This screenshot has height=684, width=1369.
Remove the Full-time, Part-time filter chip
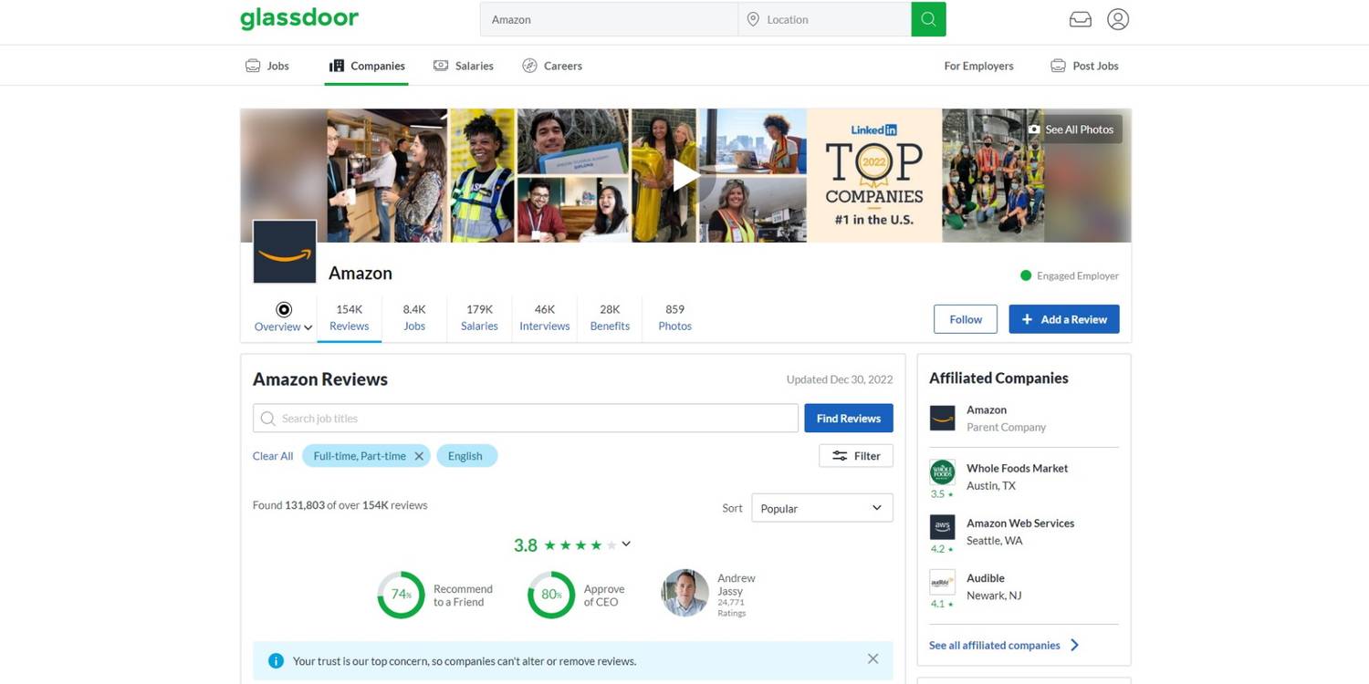419,456
